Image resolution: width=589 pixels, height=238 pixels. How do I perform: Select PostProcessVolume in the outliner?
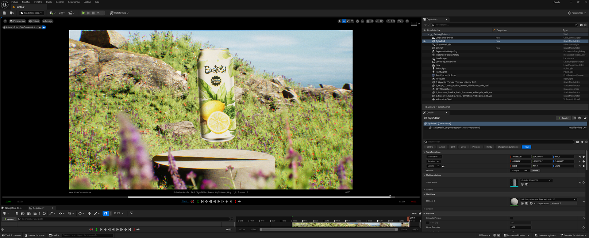(446, 75)
